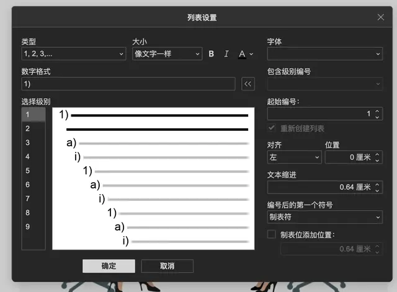Screen dimensions: 397x292
Task: Select level 6 in 选择级别 list
Action: tap(33, 185)
